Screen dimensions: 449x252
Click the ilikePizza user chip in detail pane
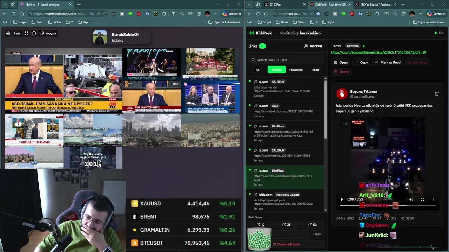(x=353, y=46)
